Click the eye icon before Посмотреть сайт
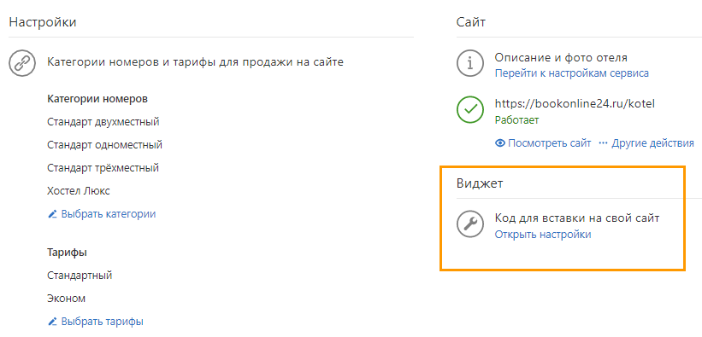The width and height of the screenshot is (702, 337). [500, 143]
